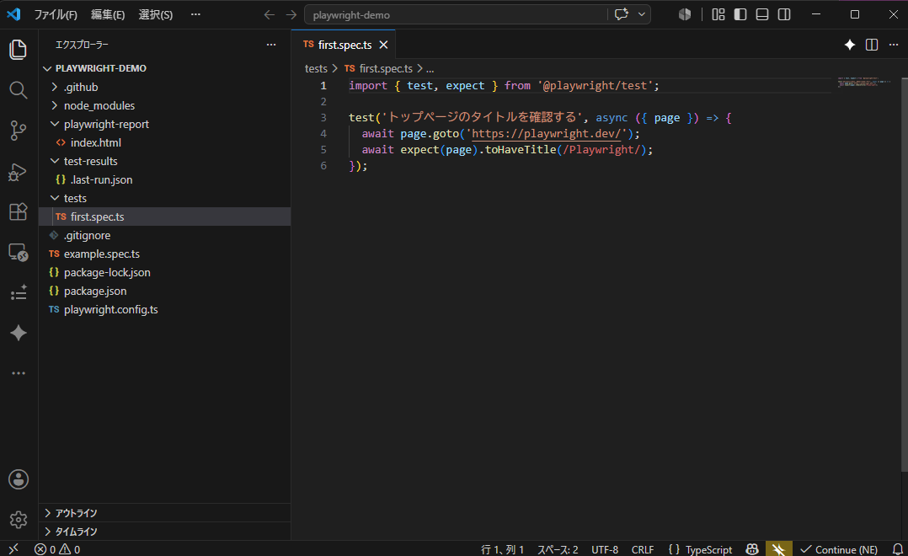This screenshot has height=556, width=908.
Task: Open the Source Control view
Action: pyautogui.click(x=19, y=131)
